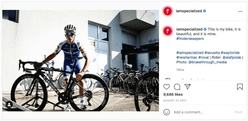The height and width of the screenshot is (121, 248).
Task: Open the three-dot more options menu
Action: tap(240, 11)
